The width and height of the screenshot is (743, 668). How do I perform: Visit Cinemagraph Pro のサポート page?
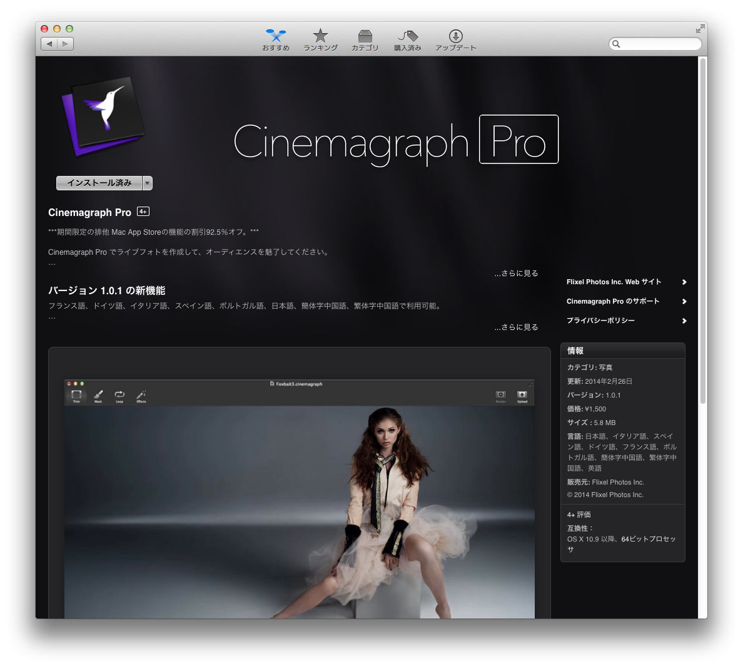click(613, 301)
